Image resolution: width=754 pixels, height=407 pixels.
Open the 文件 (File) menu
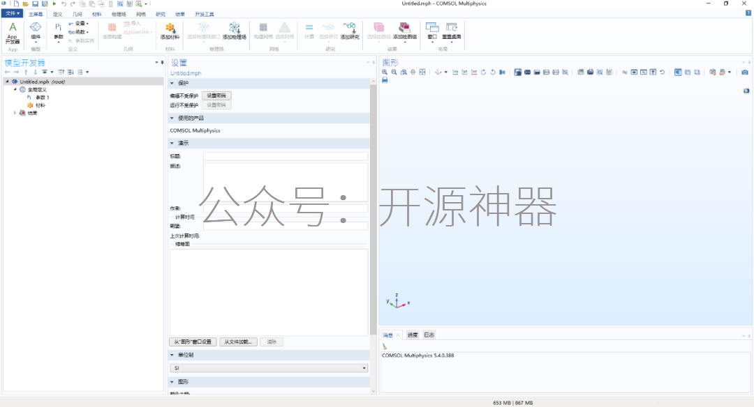[x=13, y=13]
